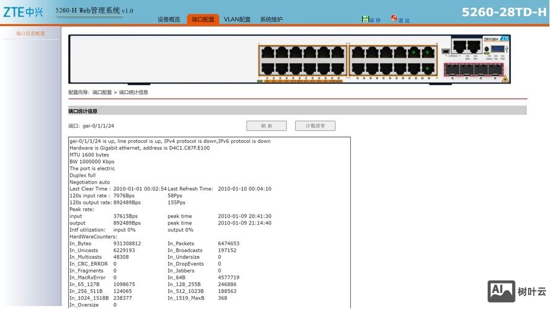Select the 端口配置 tab

pyautogui.click(x=203, y=20)
